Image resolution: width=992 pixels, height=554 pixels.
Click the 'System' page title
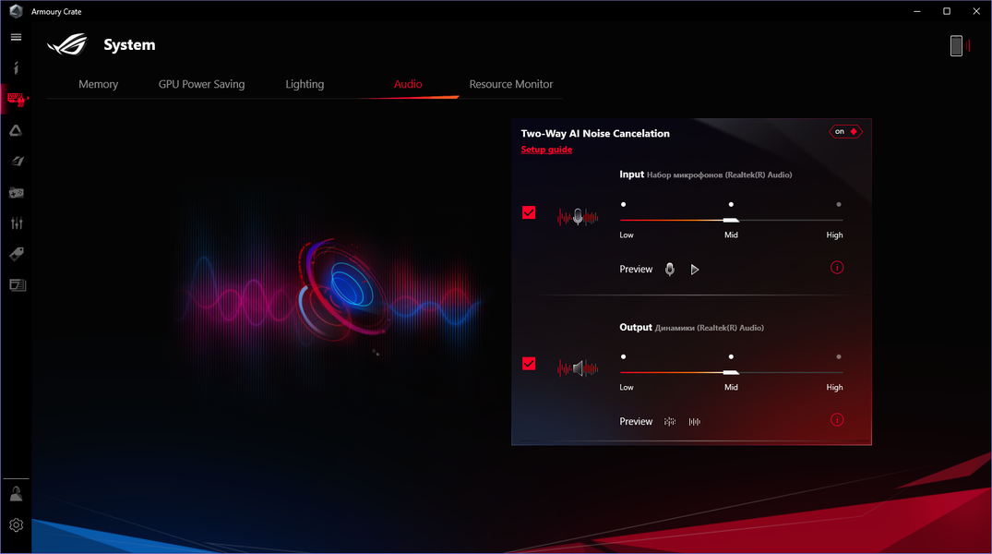(x=130, y=45)
